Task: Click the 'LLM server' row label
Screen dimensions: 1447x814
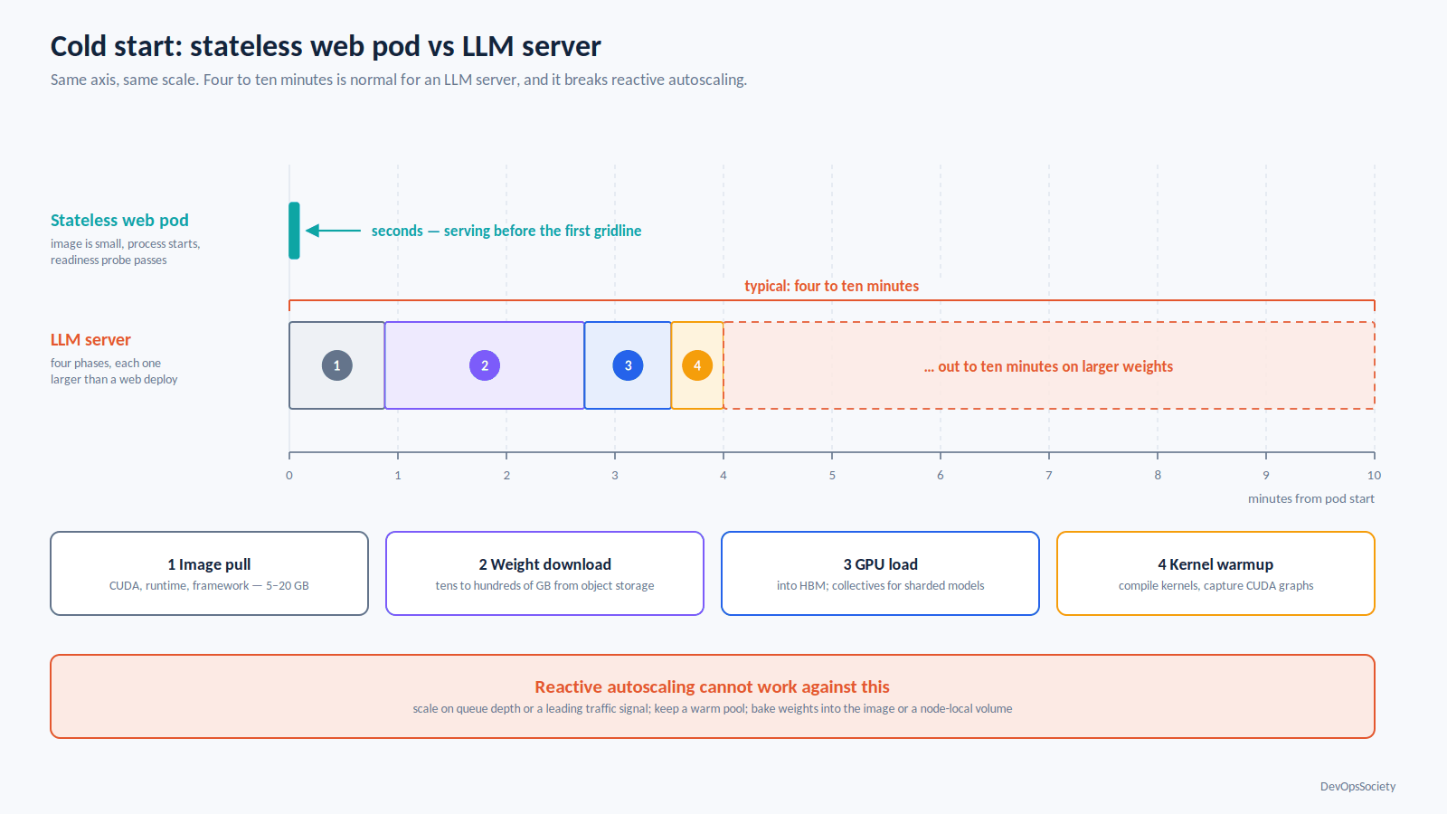Action: click(x=90, y=339)
